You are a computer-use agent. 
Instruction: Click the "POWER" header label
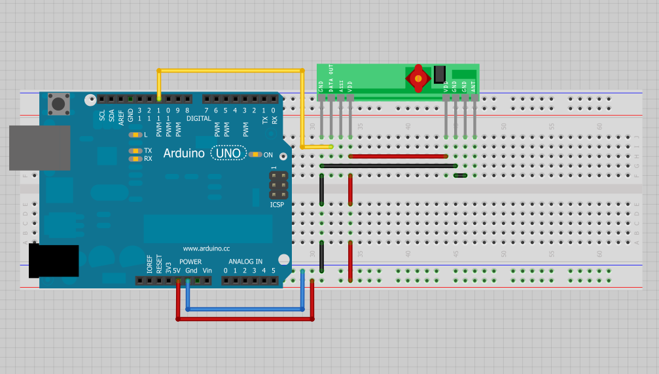[x=190, y=262]
